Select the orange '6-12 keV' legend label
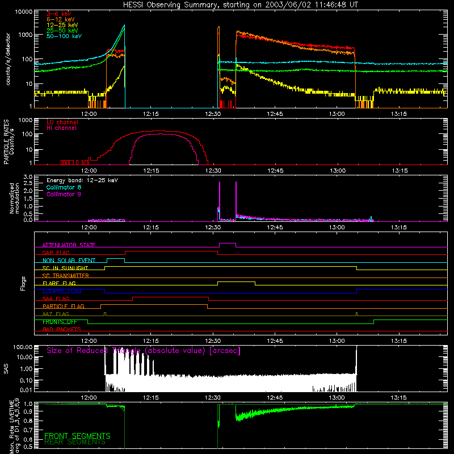454x454 pixels. 61,19
